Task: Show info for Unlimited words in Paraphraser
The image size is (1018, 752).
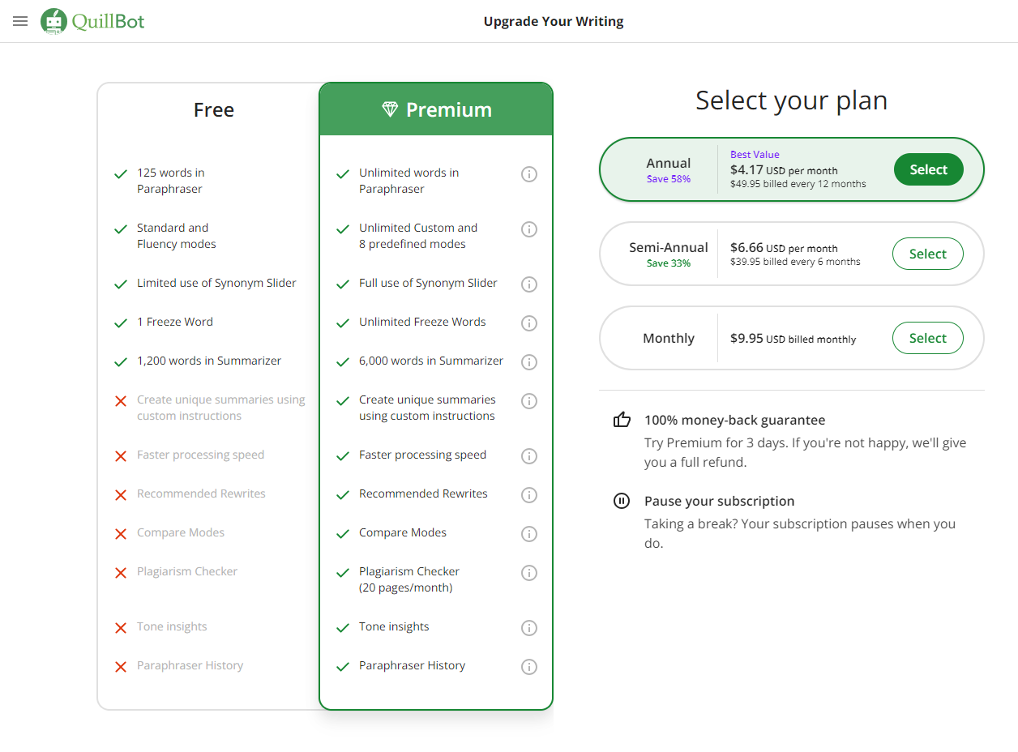Action: (x=529, y=174)
